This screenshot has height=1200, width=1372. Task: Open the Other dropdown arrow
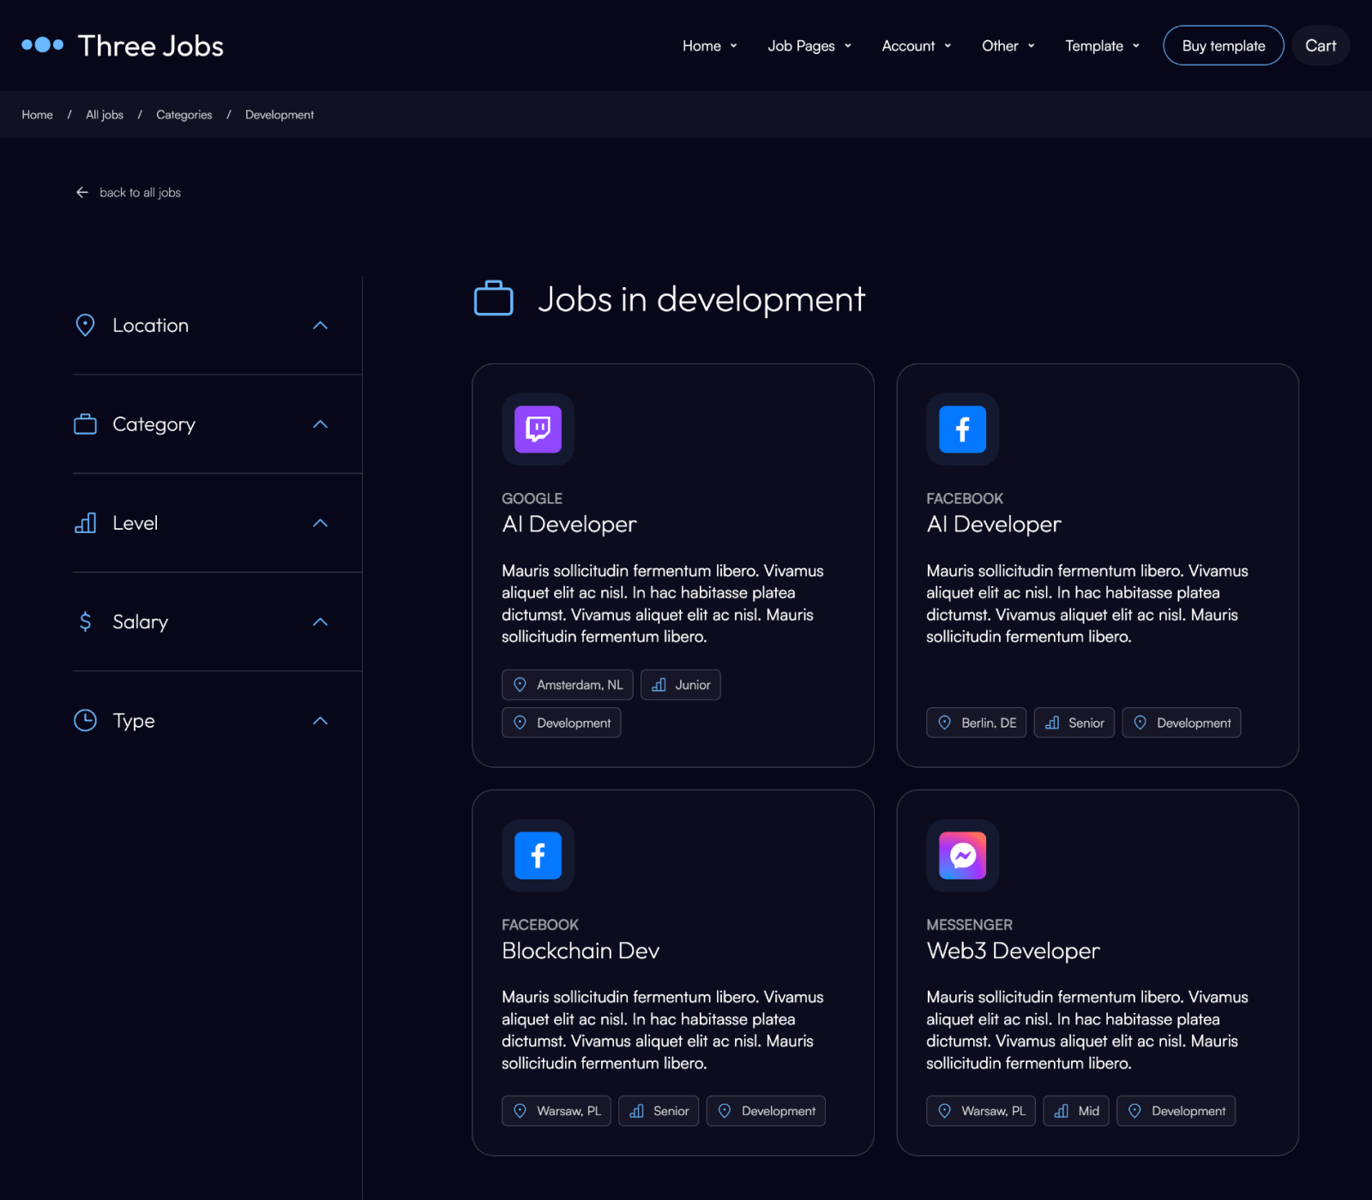[1031, 46]
